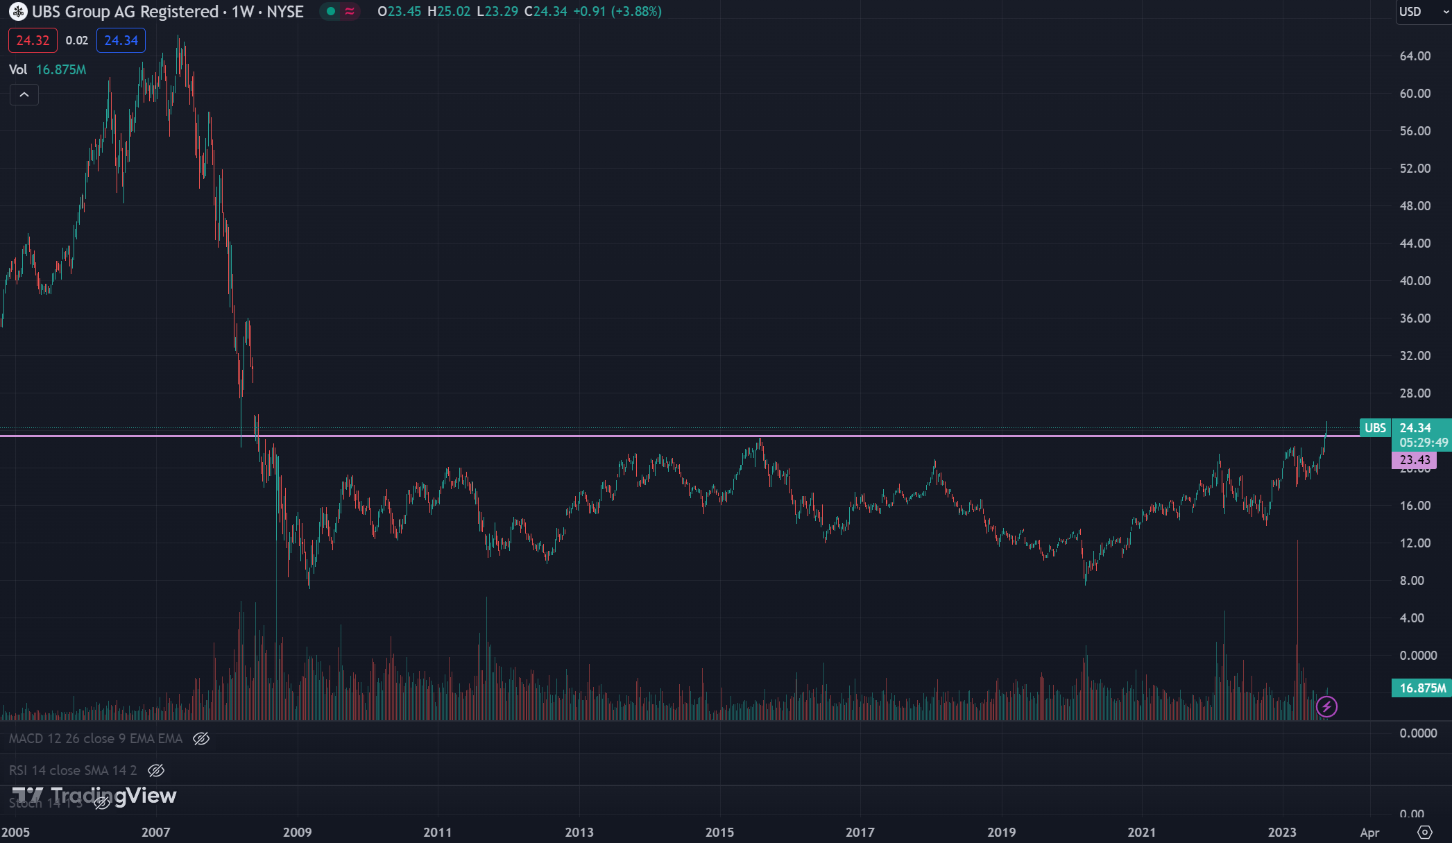This screenshot has width=1452, height=843.
Task: Toggle Stoch indicator visibility eye
Action: 102,803
